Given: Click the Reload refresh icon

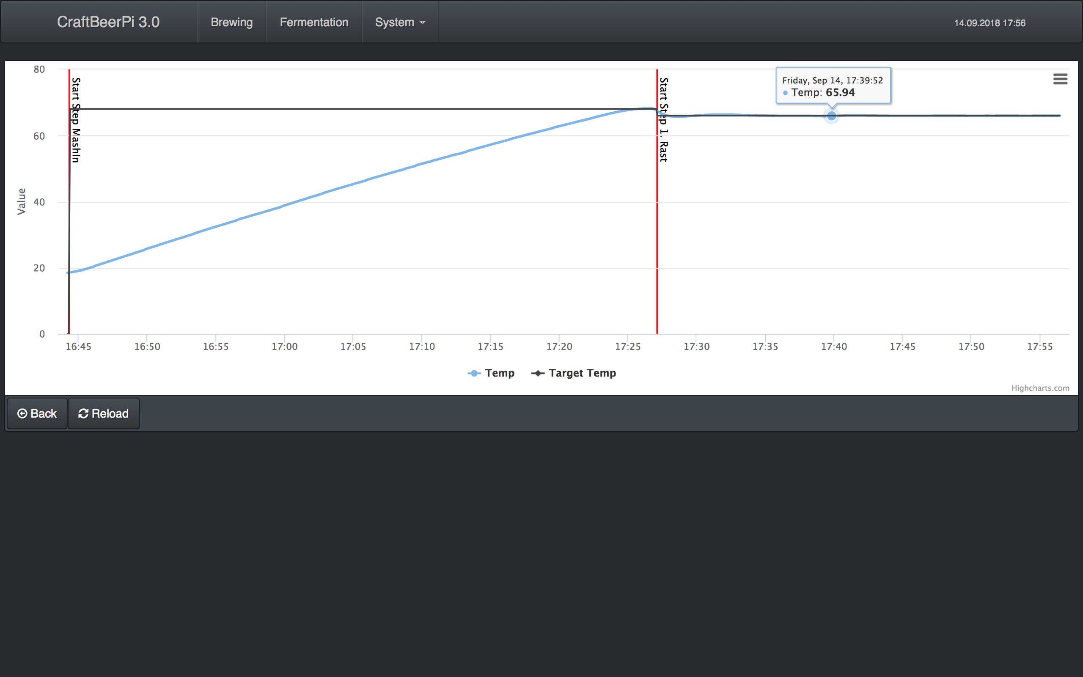Looking at the screenshot, I should tap(83, 413).
